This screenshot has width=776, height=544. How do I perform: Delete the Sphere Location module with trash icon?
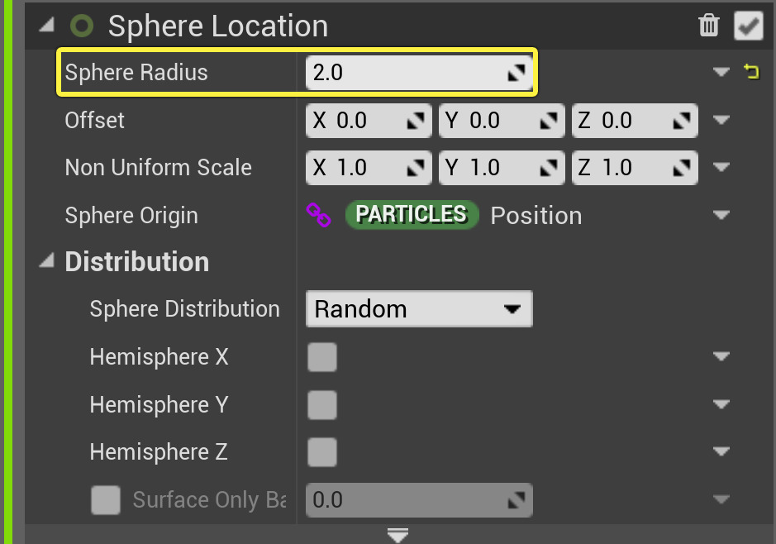pos(709,26)
